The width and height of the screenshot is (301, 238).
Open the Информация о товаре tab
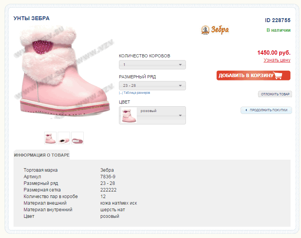point(42,155)
